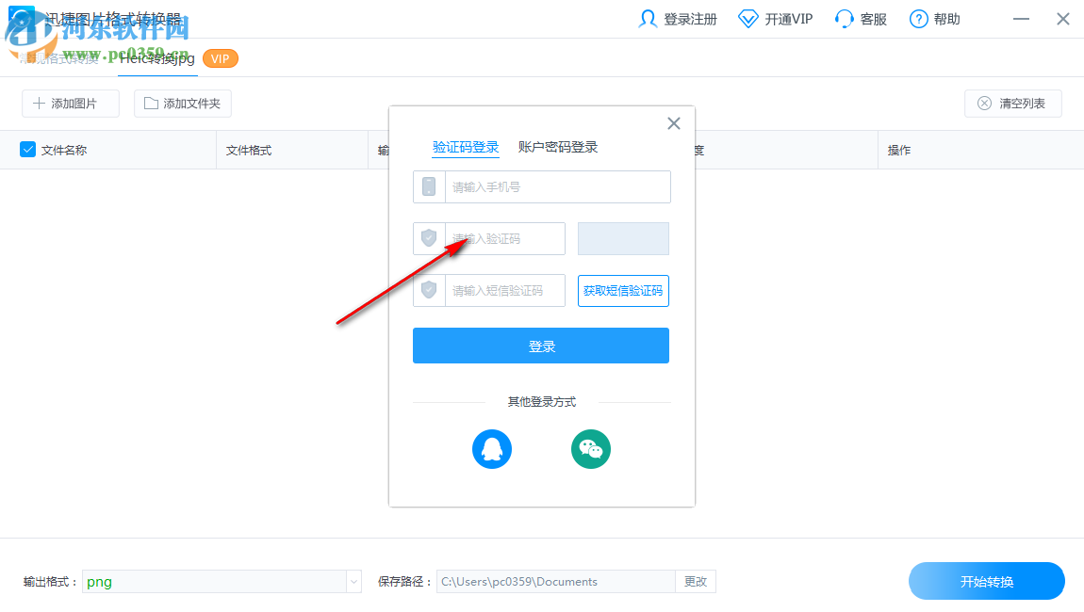Click the captcha image to refresh it
This screenshot has width=1084, height=612.
click(x=623, y=238)
